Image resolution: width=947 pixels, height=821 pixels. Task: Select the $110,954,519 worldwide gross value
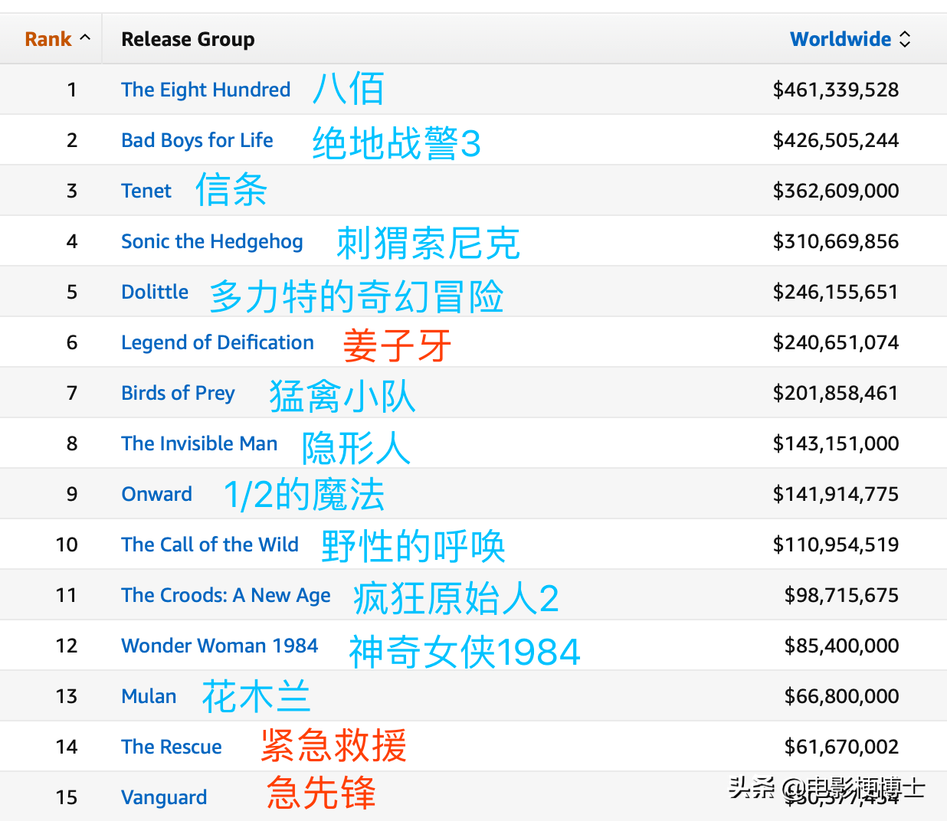(x=836, y=545)
